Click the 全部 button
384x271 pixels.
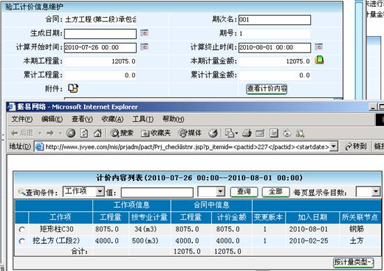[x=276, y=192]
